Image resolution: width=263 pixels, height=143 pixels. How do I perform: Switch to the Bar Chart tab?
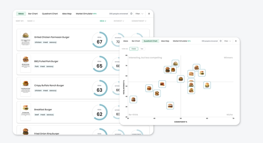(x=33, y=14)
